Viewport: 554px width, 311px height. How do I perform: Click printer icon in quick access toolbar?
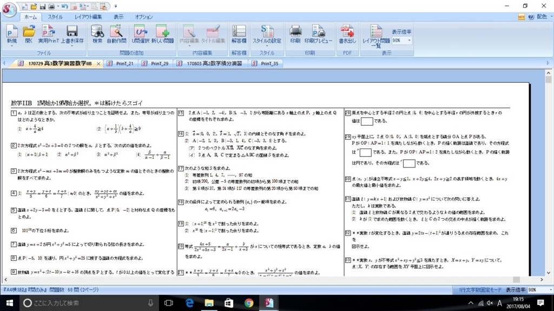tap(51, 6)
